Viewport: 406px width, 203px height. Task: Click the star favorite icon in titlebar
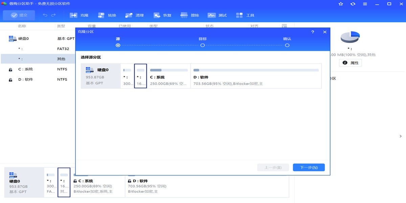[341, 4]
